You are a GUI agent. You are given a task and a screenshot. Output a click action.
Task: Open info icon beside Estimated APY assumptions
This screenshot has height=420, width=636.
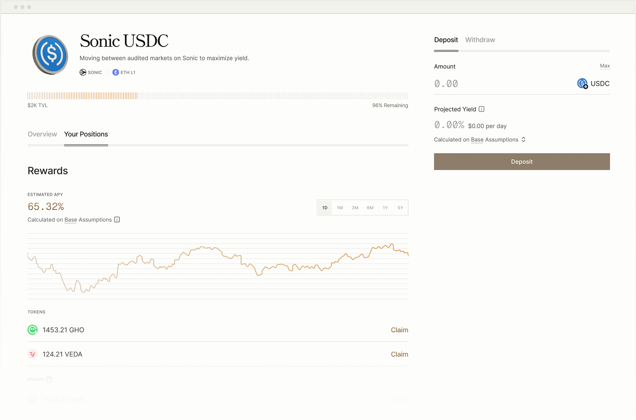117,220
